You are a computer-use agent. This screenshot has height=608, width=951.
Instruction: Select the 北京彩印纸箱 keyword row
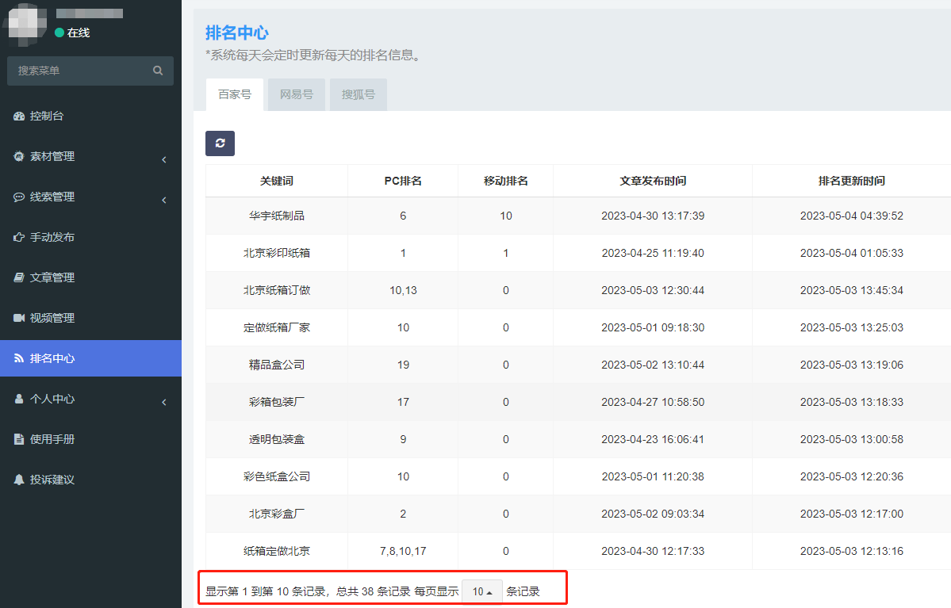(x=277, y=253)
